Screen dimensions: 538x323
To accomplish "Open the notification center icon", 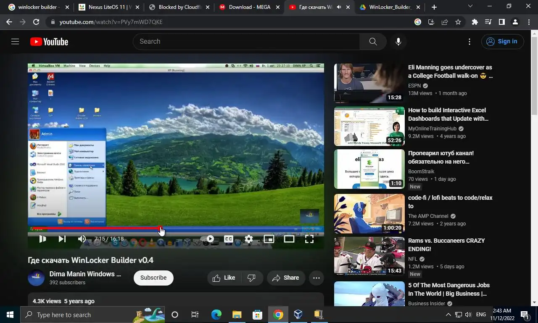I will (x=525, y=315).
